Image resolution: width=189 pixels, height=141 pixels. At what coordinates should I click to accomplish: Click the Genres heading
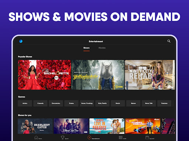[21, 97]
